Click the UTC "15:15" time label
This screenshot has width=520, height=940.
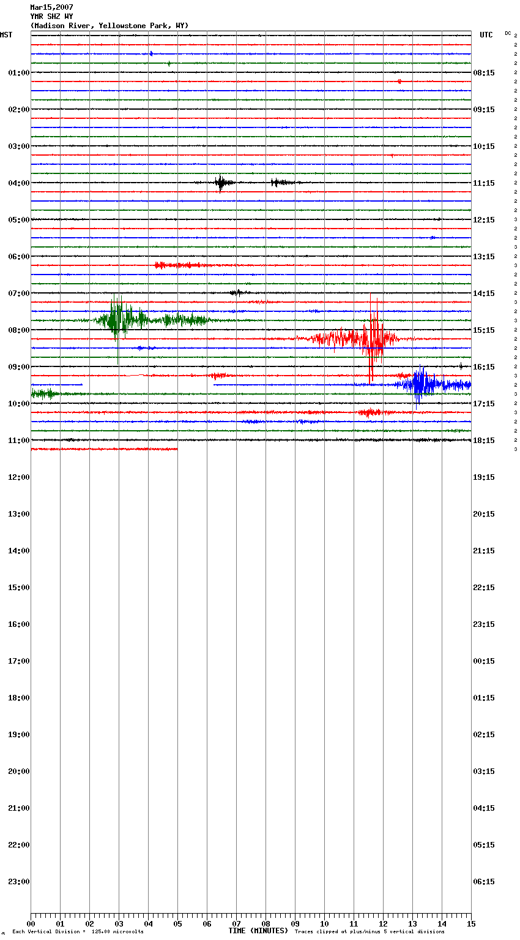coord(484,330)
